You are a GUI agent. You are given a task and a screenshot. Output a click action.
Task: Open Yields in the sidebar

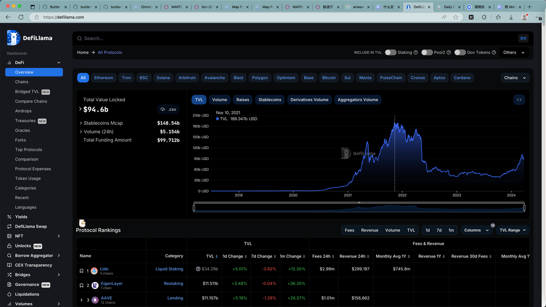click(x=21, y=217)
